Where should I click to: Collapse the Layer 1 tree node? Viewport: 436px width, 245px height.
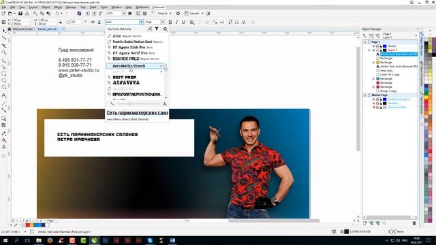369,50
